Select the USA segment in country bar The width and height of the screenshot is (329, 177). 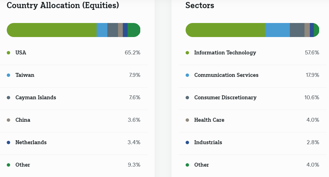[x=52, y=30]
